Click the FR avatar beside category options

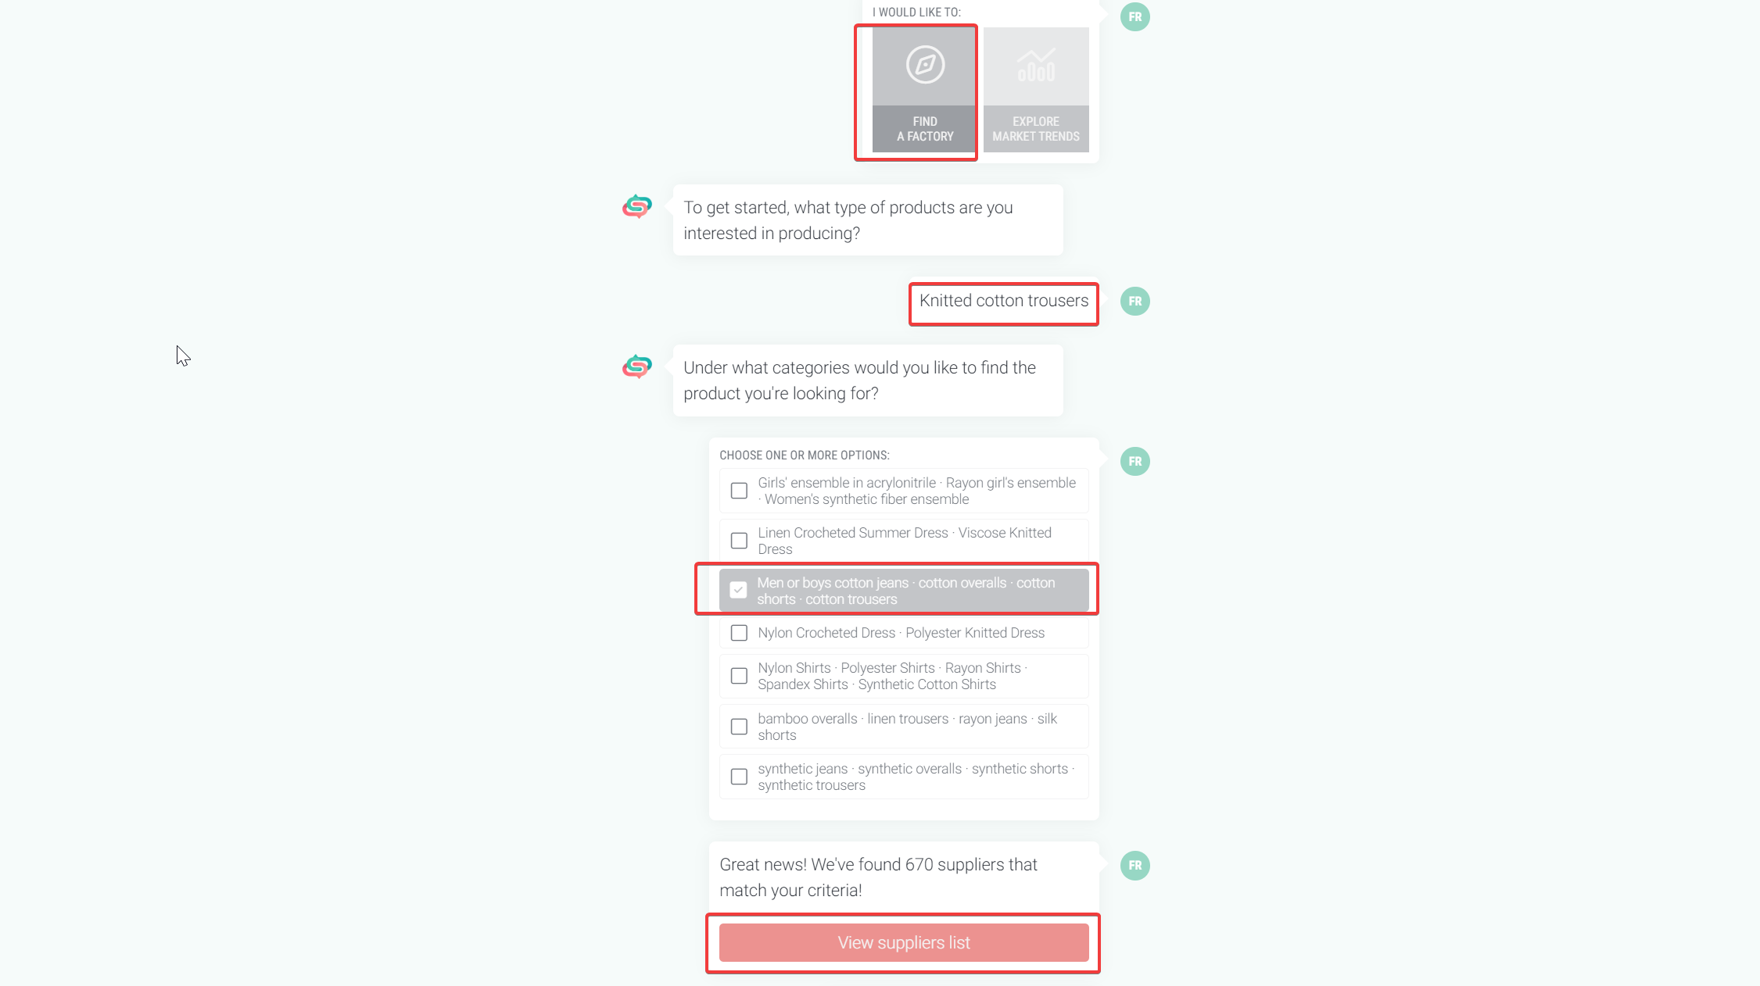(1135, 461)
